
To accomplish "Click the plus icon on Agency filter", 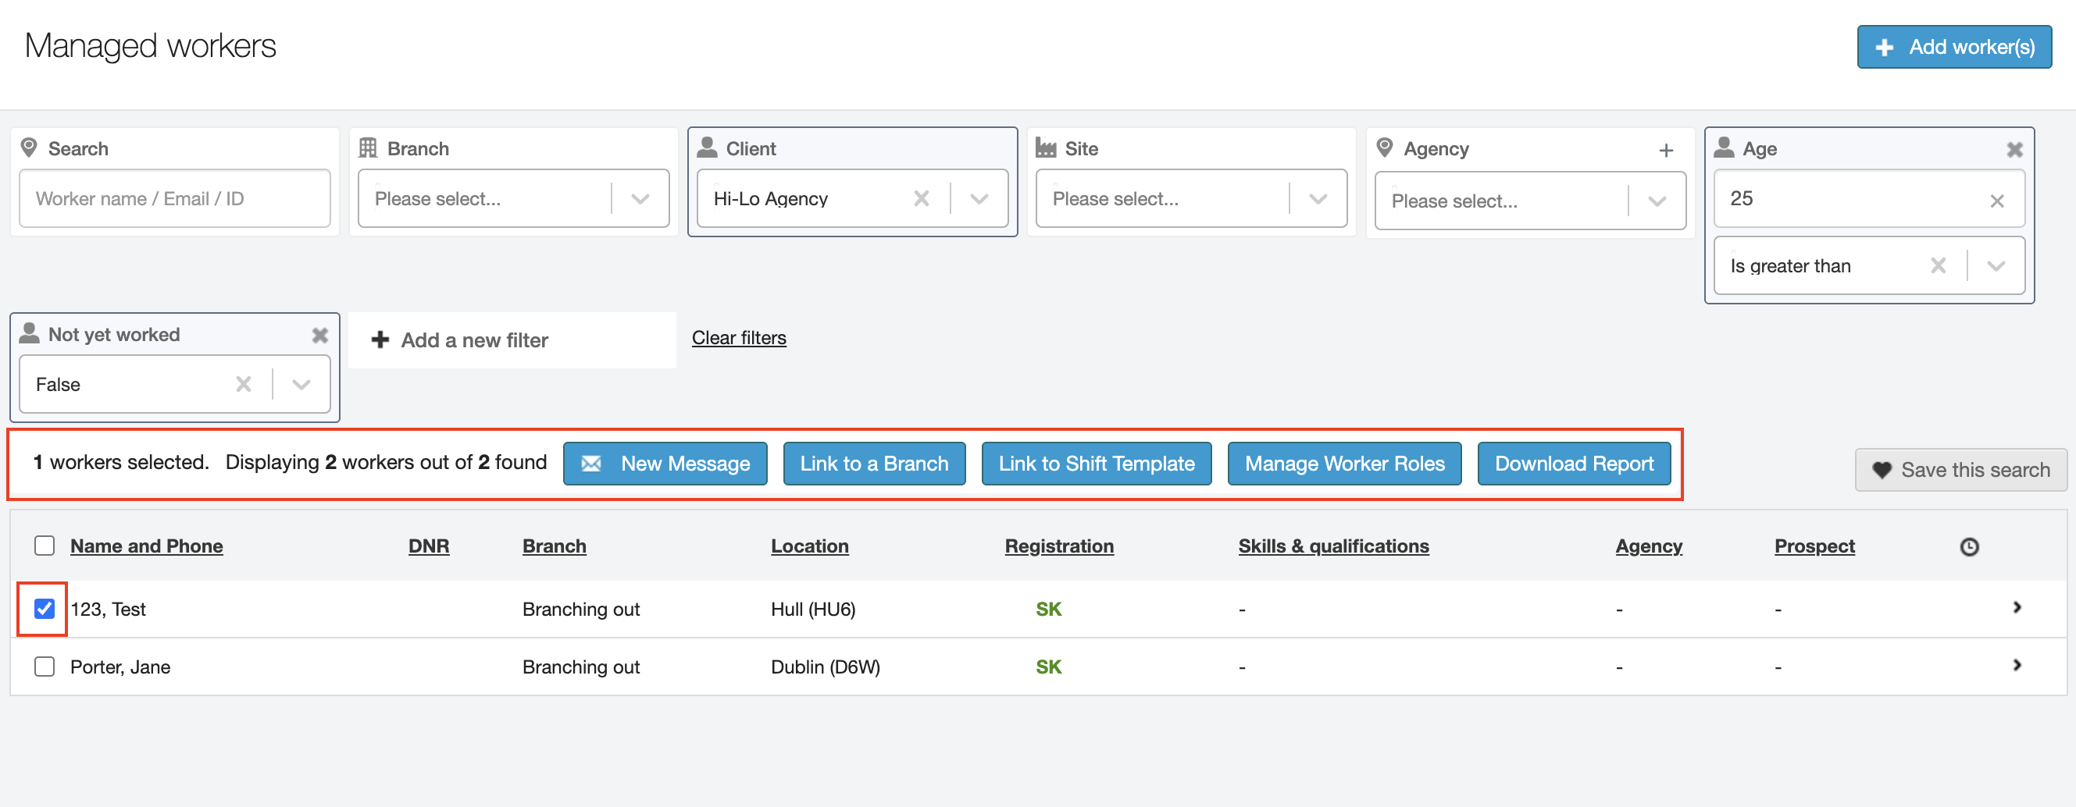I will click(1666, 150).
